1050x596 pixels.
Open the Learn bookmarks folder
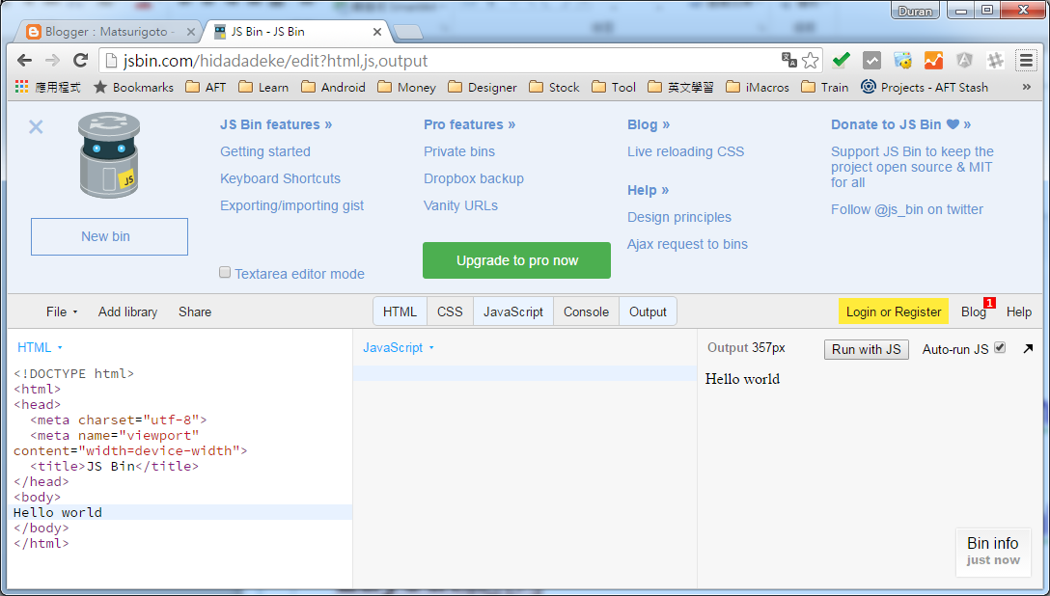click(263, 87)
